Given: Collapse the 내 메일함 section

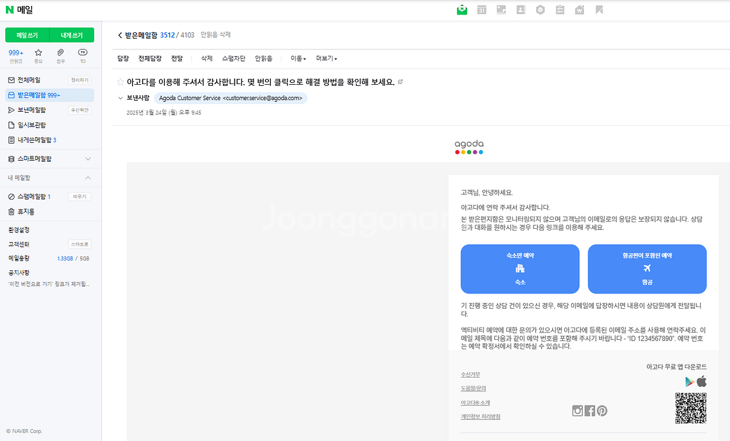Looking at the screenshot, I should (88, 178).
